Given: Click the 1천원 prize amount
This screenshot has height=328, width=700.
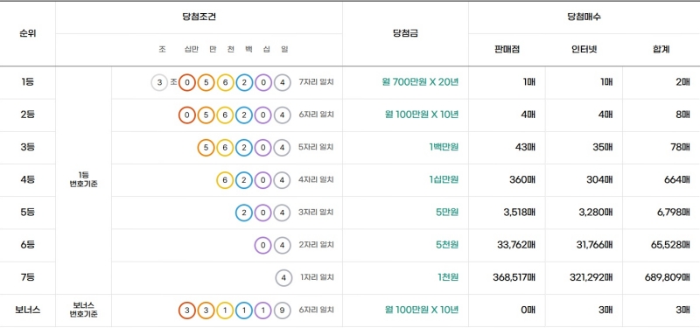Looking at the screenshot, I should [448, 277].
